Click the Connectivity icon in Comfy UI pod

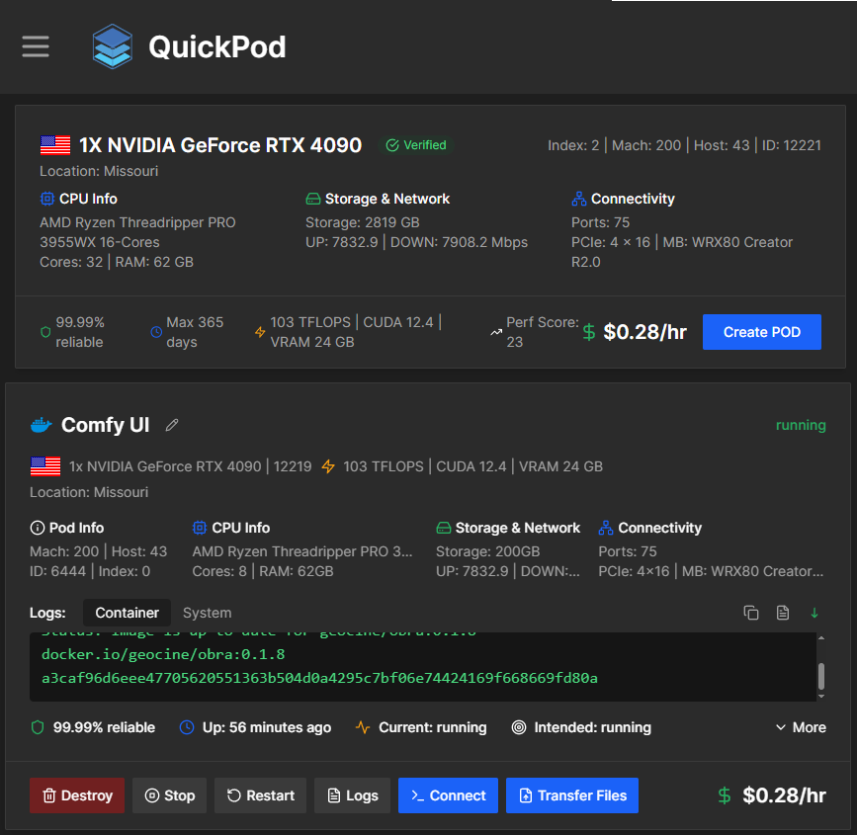pos(606,528)
